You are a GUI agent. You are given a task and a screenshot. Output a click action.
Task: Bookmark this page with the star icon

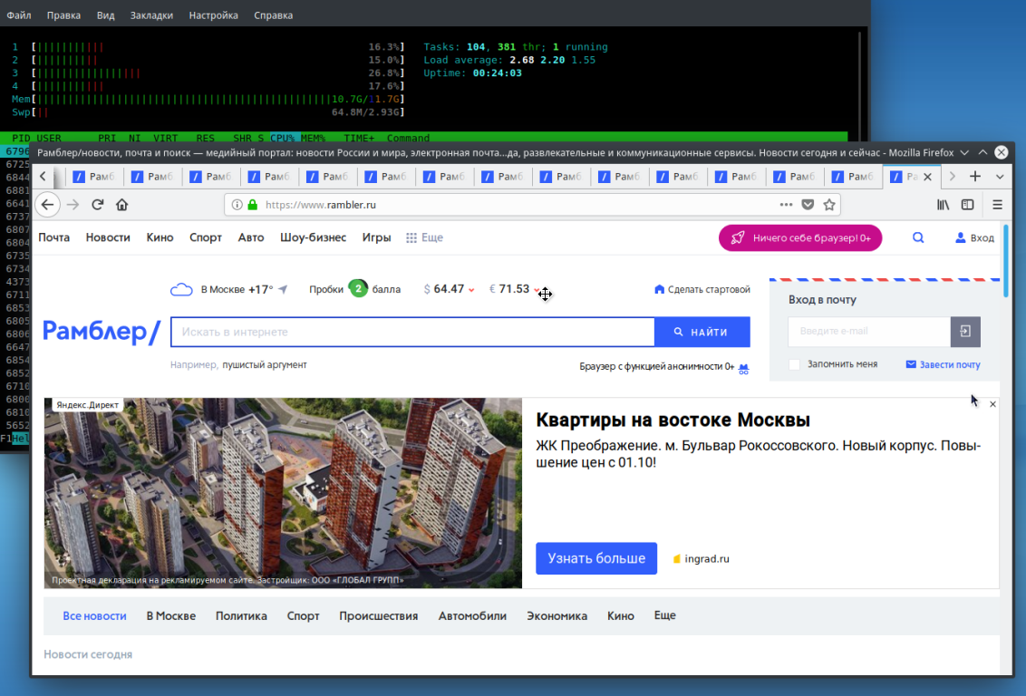tap(828, 205)
